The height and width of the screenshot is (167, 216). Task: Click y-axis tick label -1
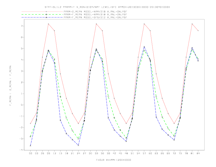(x=21, y=116)
